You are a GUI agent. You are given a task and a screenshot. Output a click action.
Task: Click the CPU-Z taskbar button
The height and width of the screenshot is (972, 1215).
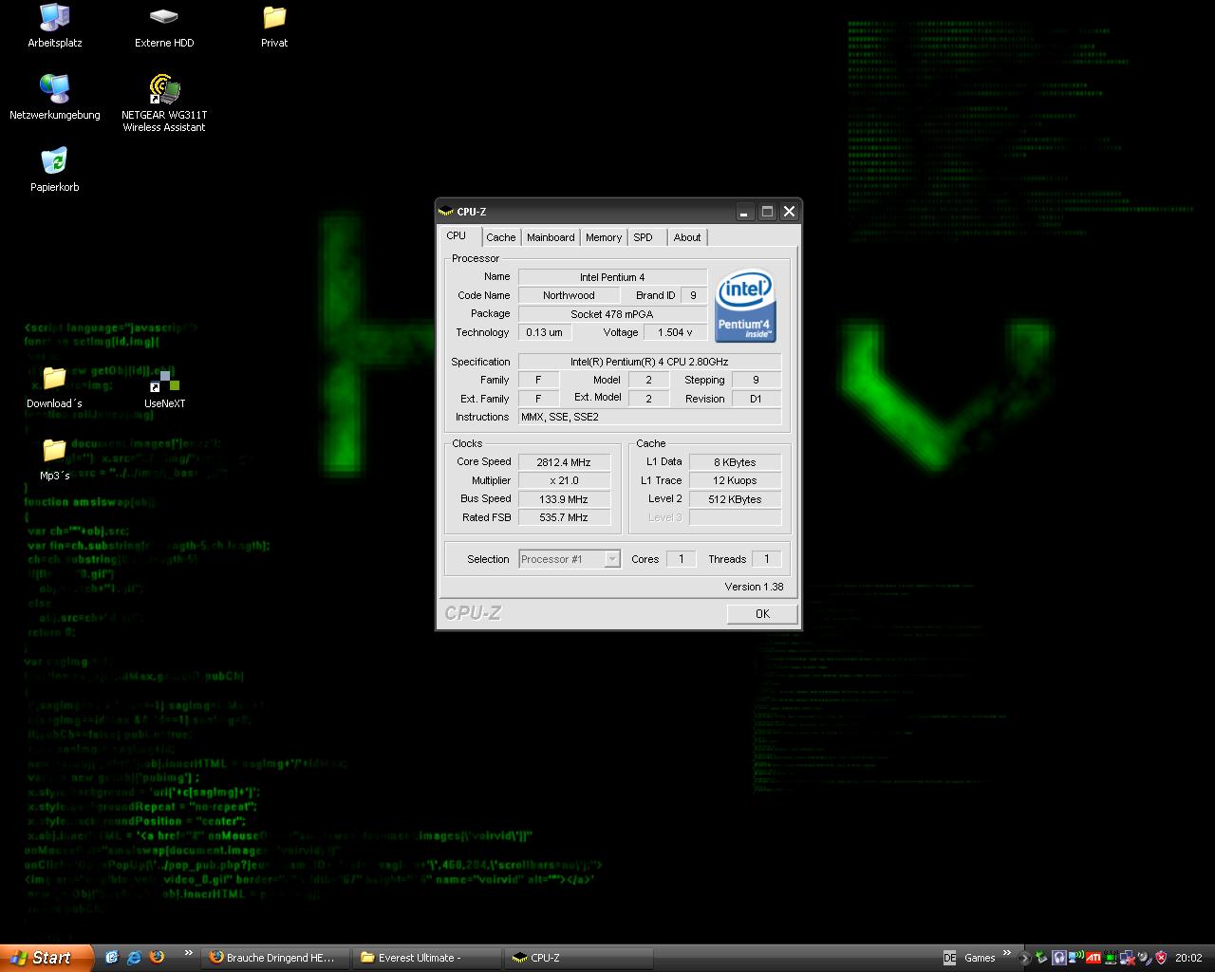tap(580, 958)
